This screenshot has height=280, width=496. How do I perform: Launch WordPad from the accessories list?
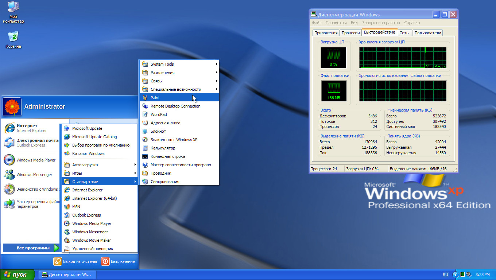pos(159,114)
